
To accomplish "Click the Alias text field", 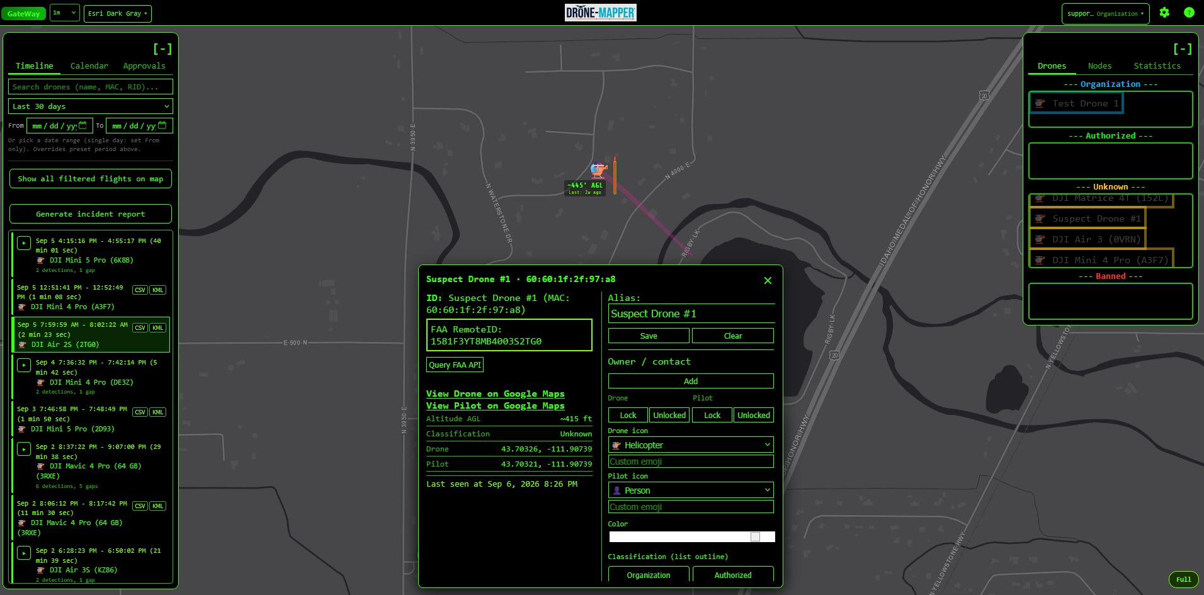I will (x=691, y=314).
